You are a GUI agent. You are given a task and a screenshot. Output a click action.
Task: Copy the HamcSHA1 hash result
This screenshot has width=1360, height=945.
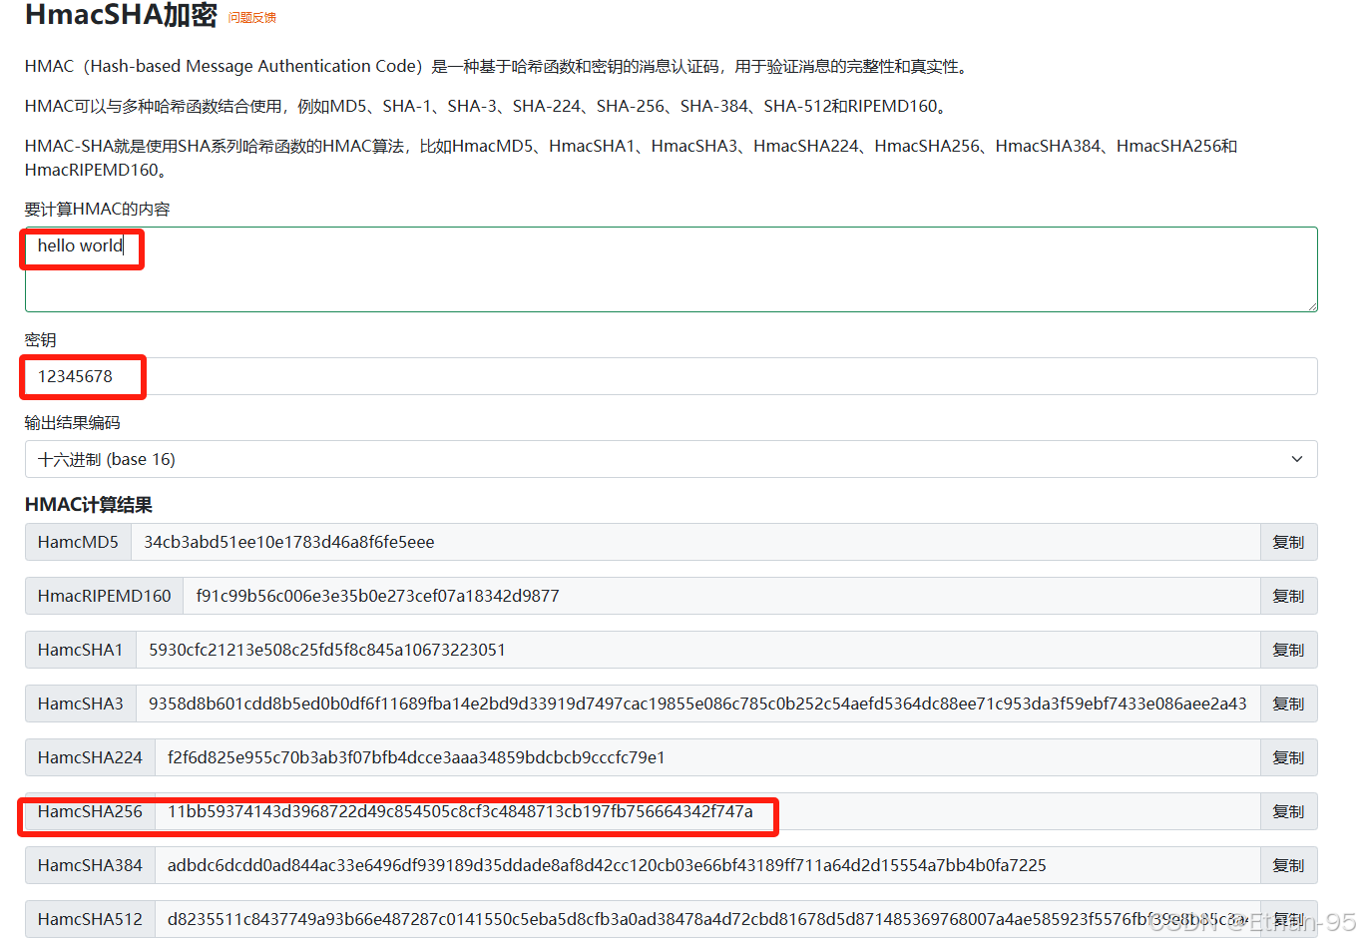tap(1287, 650)
